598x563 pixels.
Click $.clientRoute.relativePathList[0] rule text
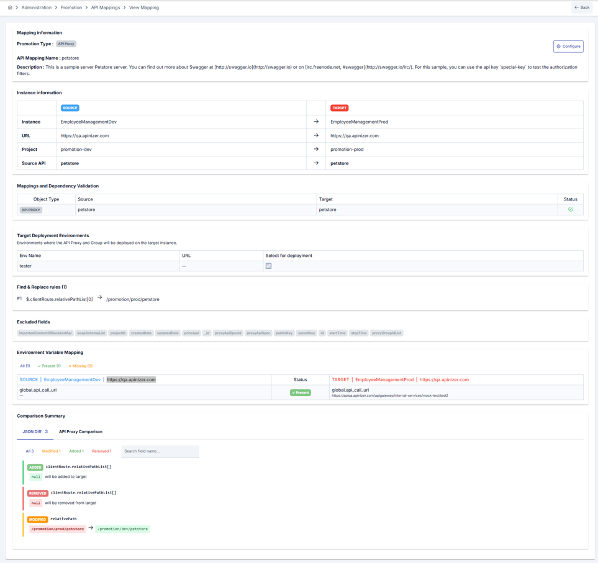pyautogui.click(x=59, y=299)
